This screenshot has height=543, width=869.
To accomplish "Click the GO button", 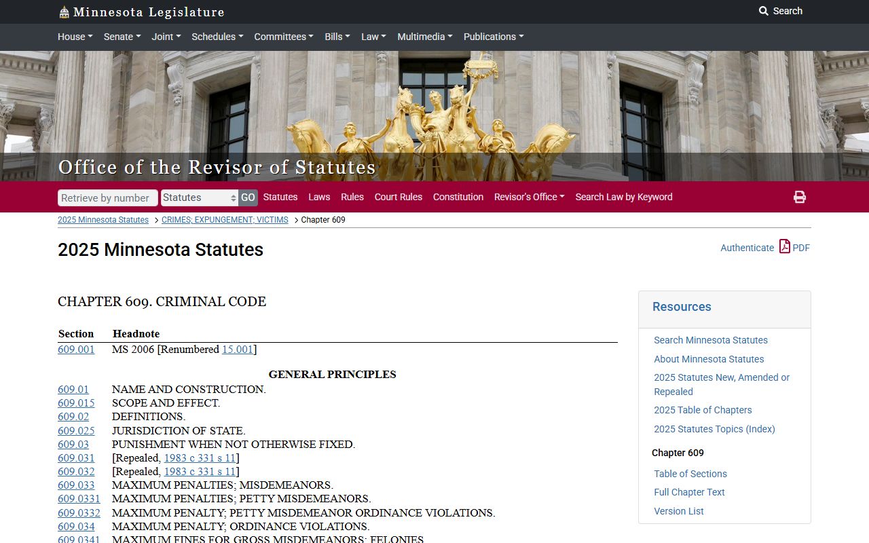I will pos(248,198).
